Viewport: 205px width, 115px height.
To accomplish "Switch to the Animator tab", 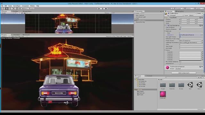I will point(26,35).
